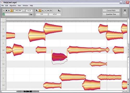Open the 4|4 time signature selector
Image resolution: width=130 pixels, height=93 pixels.
29,11
